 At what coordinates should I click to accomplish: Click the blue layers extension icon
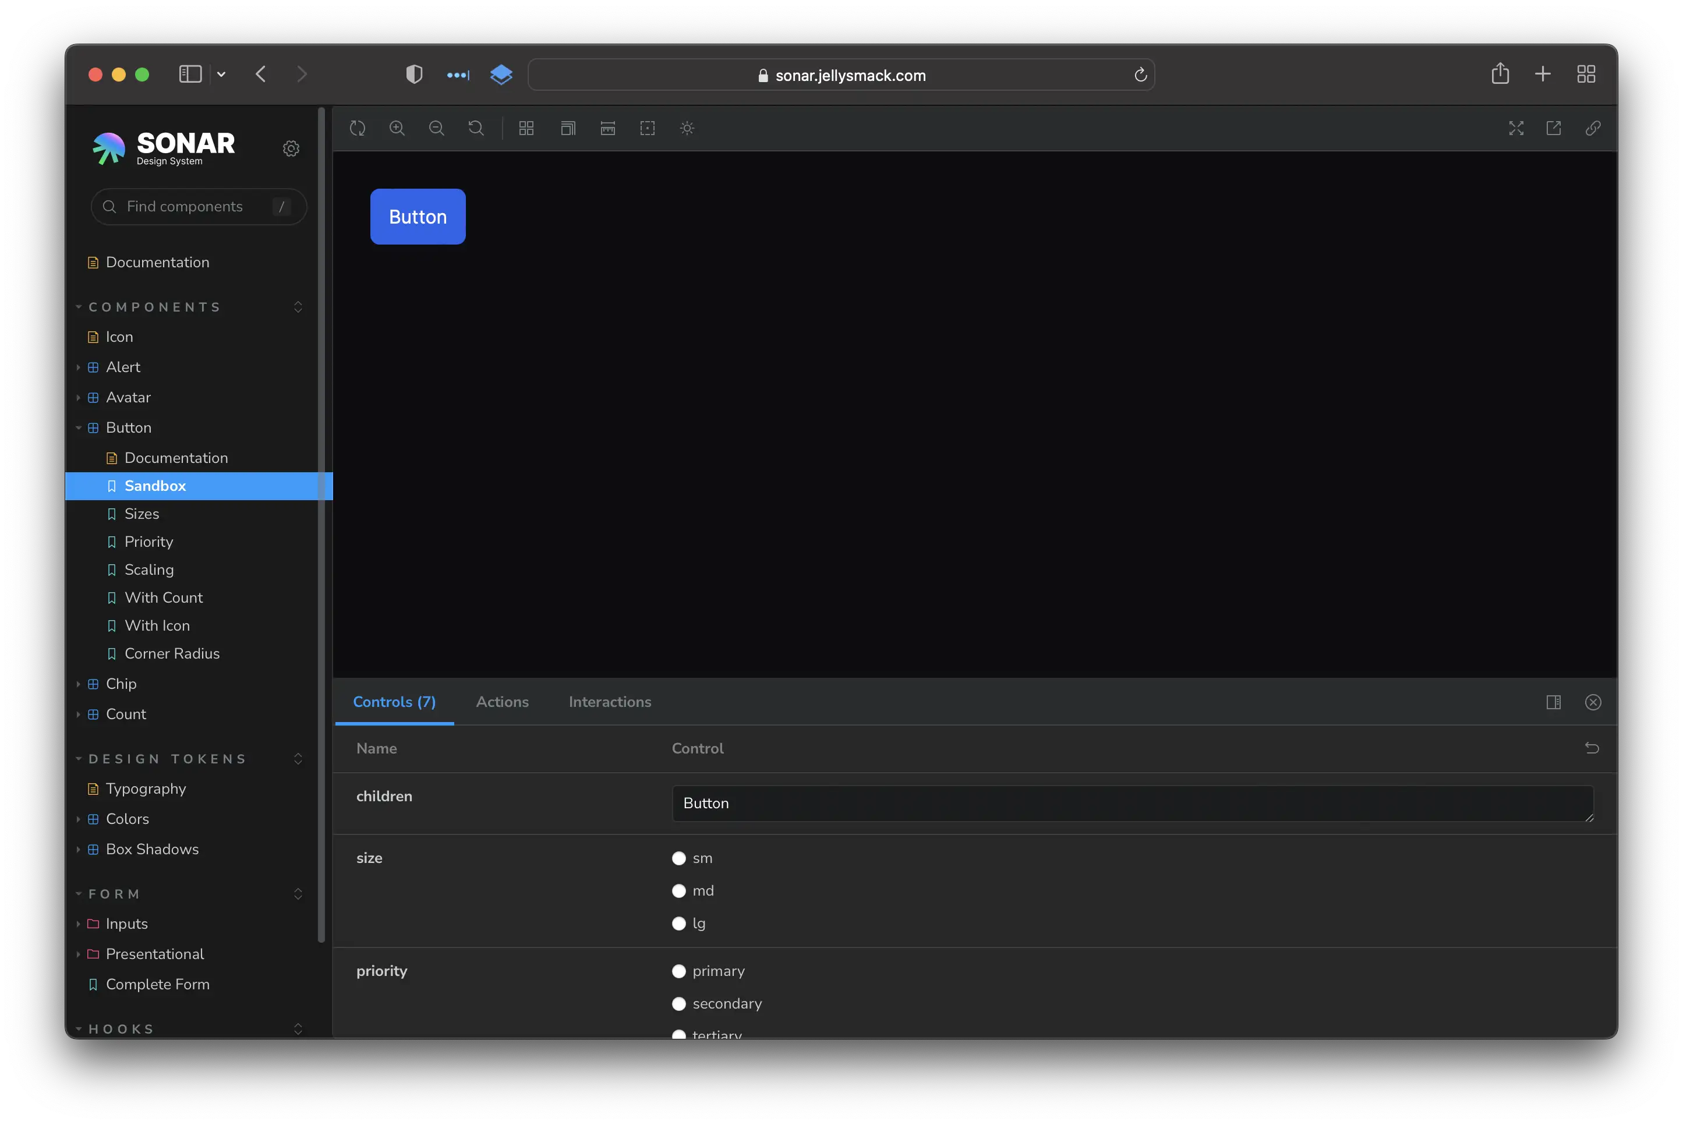[x=501, y=74]
